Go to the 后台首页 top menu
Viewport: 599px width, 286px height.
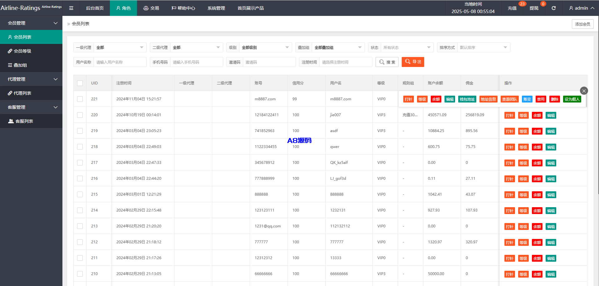(95, 8)
